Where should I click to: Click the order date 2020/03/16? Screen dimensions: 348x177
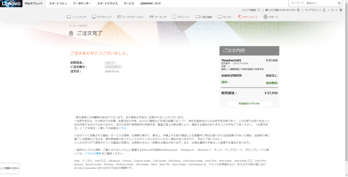pyautogui.click(x=111, y=72)
